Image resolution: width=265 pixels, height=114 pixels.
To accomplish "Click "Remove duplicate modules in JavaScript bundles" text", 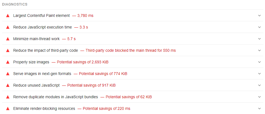I will [55, 97].
